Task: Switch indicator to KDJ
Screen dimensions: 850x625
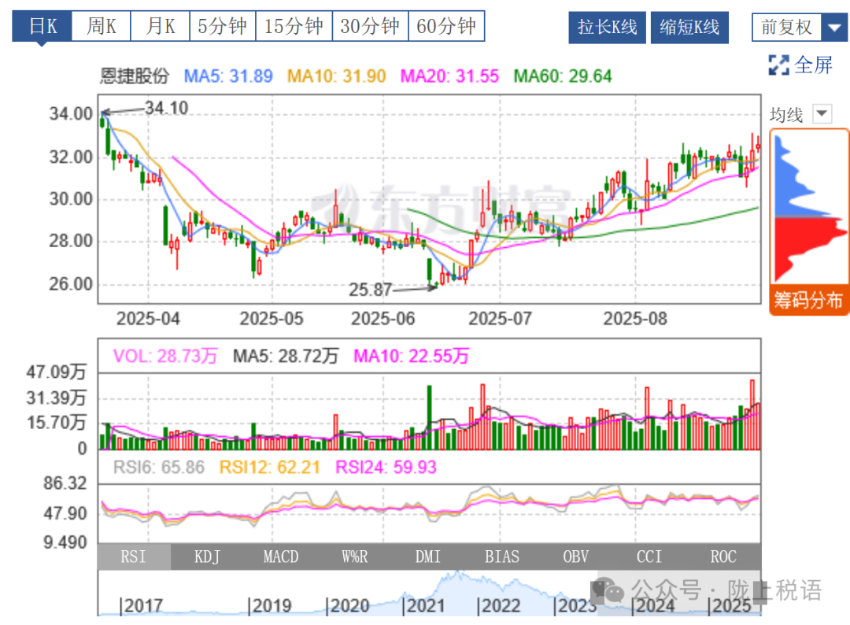Action: coord(207,557)
